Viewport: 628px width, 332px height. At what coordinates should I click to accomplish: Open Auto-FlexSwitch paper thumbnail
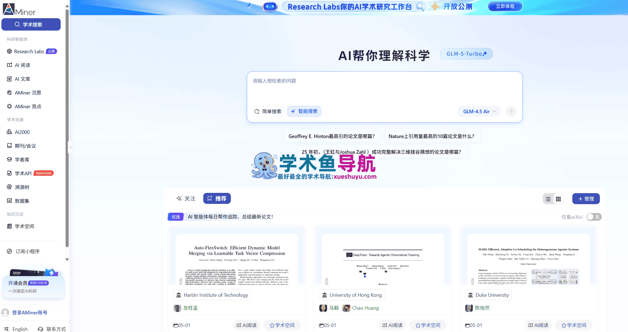(x=237, y=260)
